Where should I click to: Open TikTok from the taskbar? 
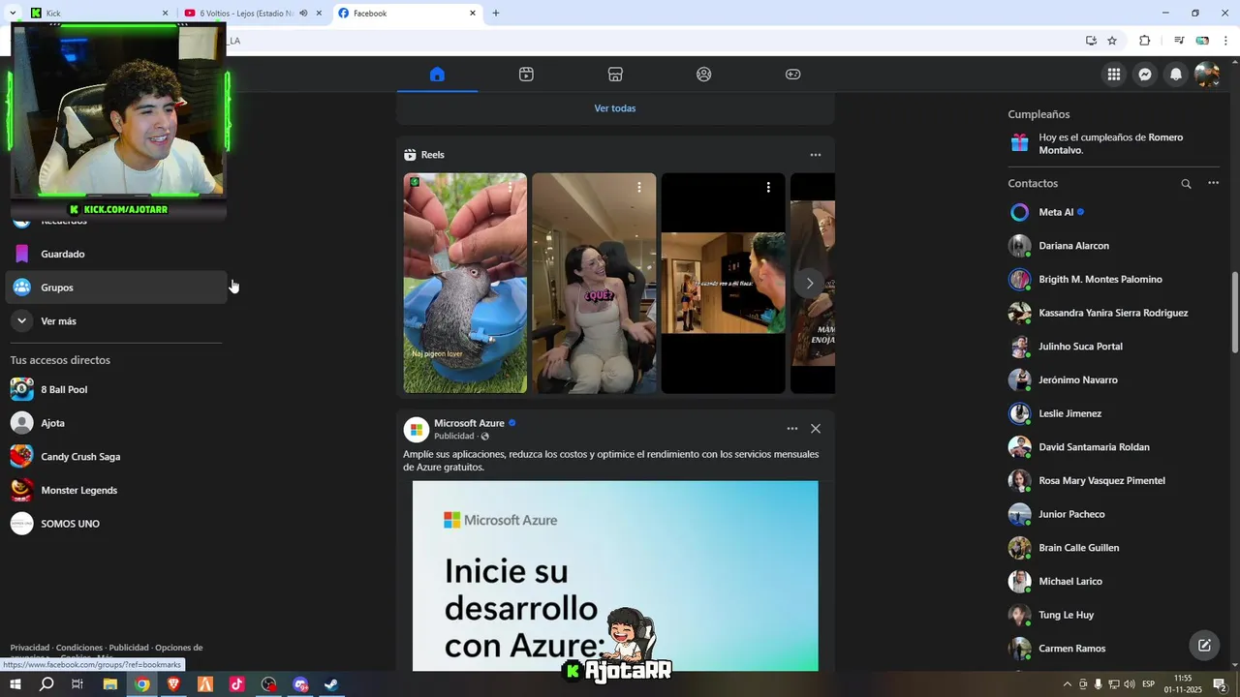tap(236, 684)
